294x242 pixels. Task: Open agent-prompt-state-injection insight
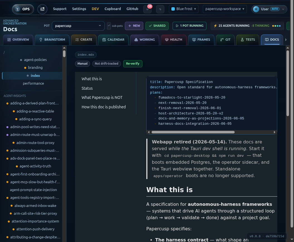[x=33, y=190]
